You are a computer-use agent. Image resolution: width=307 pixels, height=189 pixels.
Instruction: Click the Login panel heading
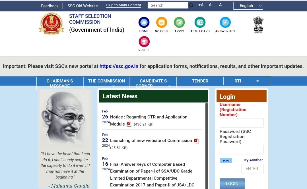pos(227,97)
